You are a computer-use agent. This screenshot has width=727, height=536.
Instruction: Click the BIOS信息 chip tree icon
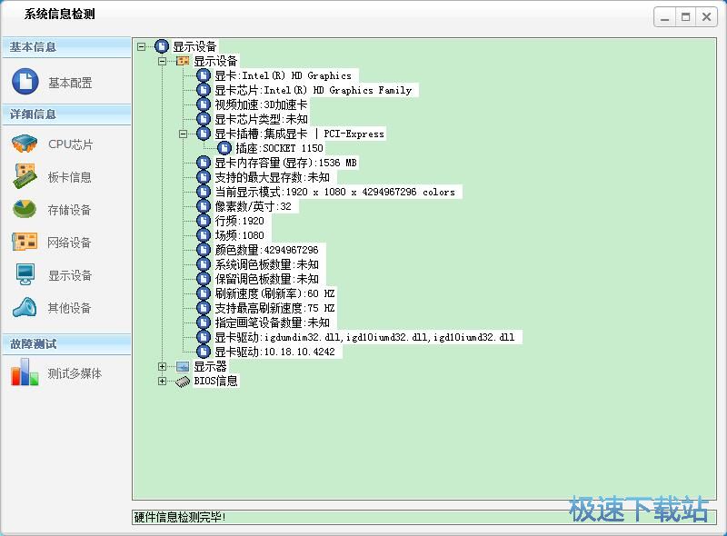tap(183, 382)
